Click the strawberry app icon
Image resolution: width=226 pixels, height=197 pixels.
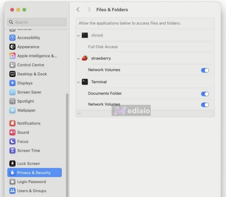click(85, 58)
